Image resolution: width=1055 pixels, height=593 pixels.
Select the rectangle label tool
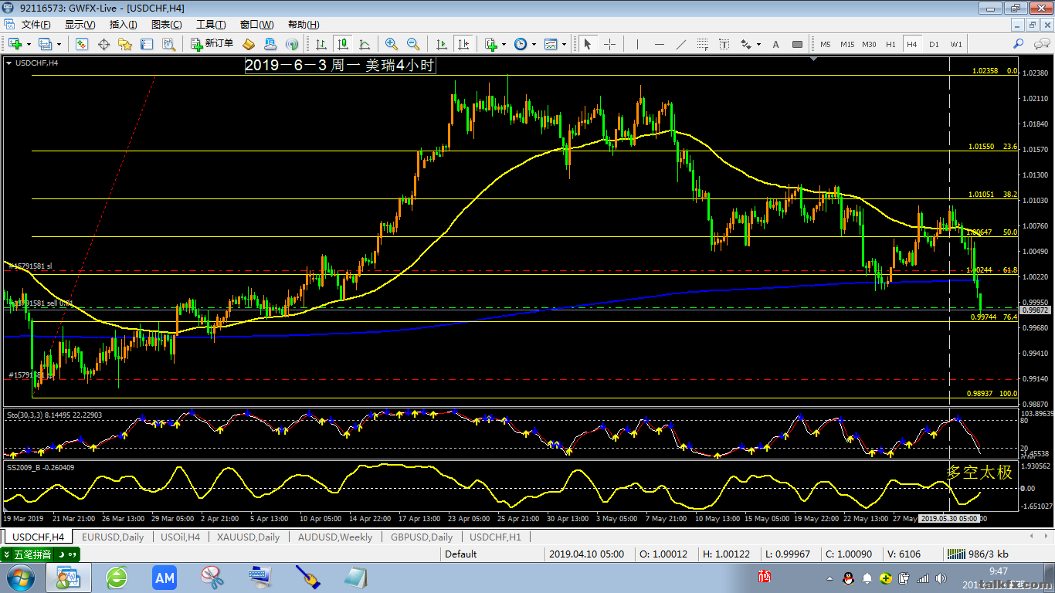[798, 44]
